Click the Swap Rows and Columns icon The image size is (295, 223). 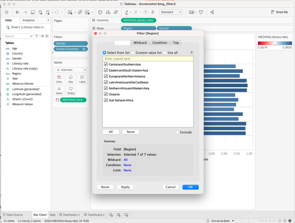pos(100,12)
